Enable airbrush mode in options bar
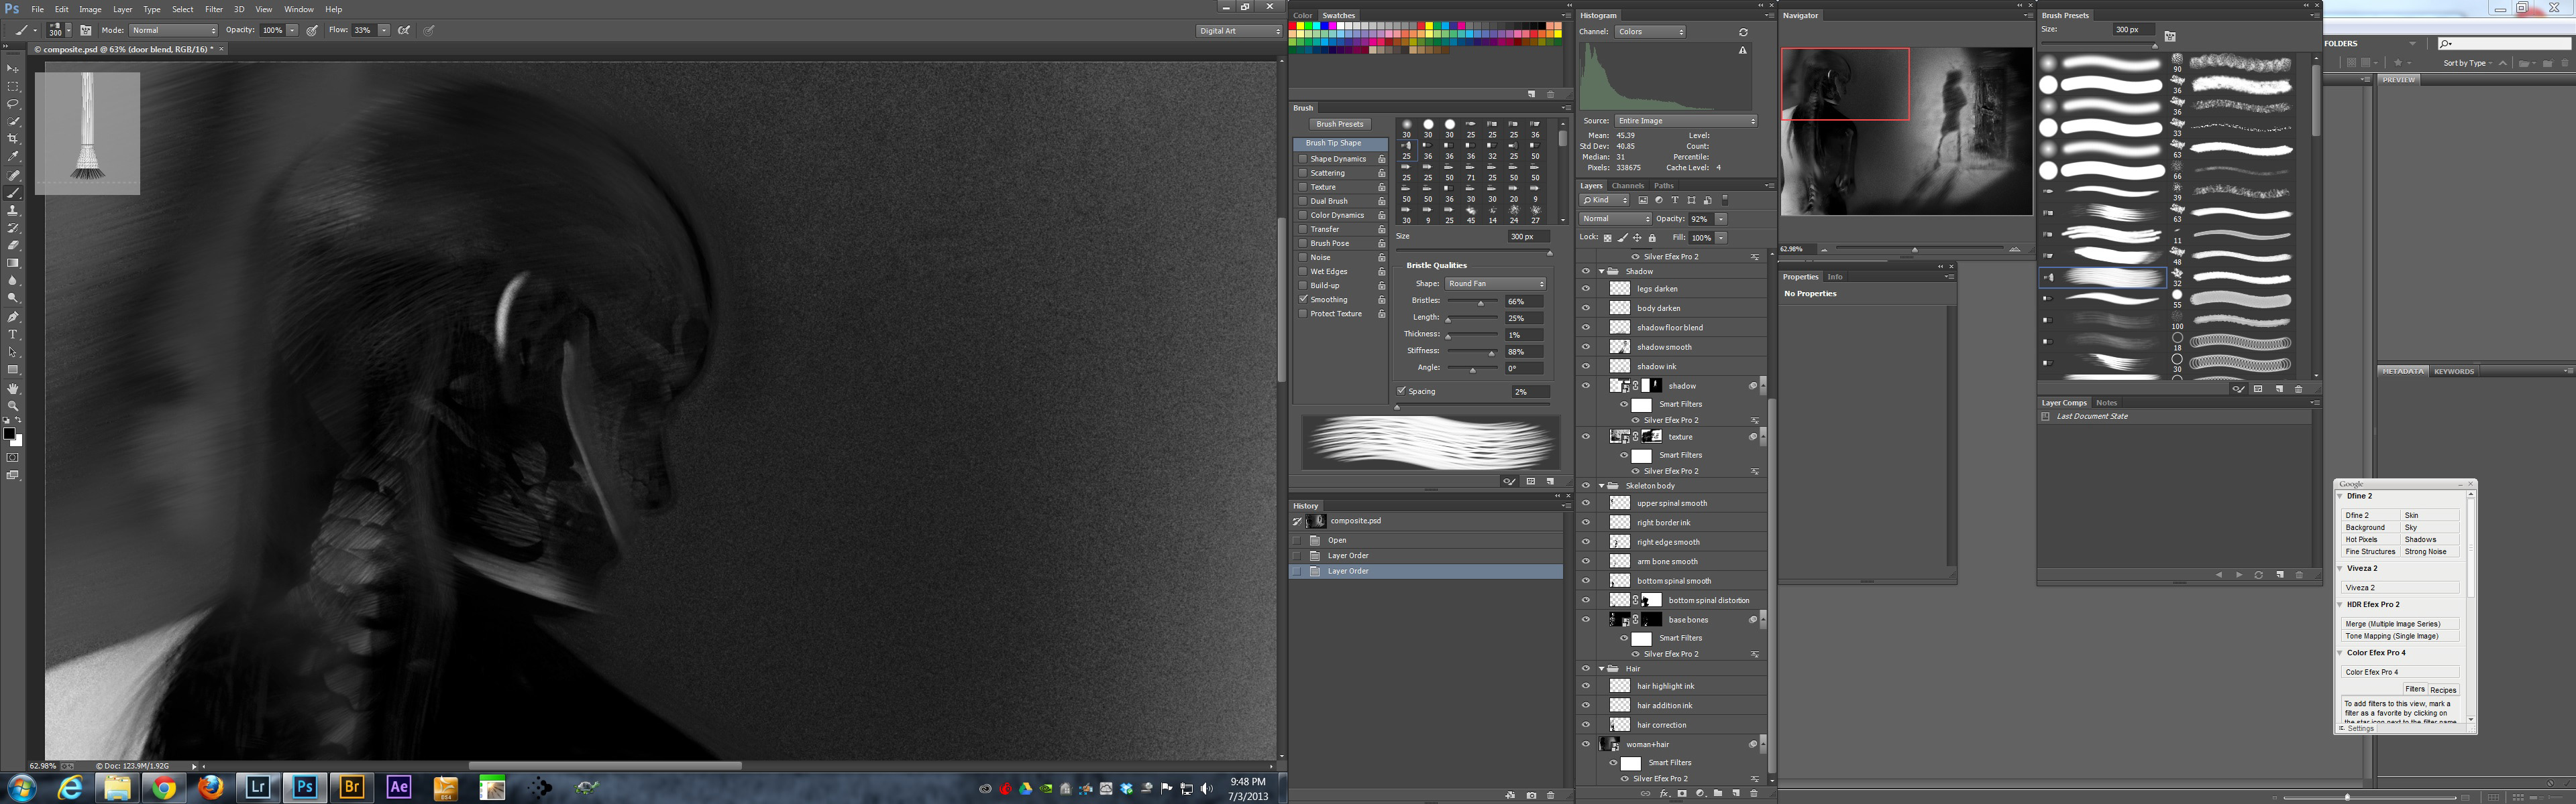This screenshot has width=2576, height=804. 404,30
